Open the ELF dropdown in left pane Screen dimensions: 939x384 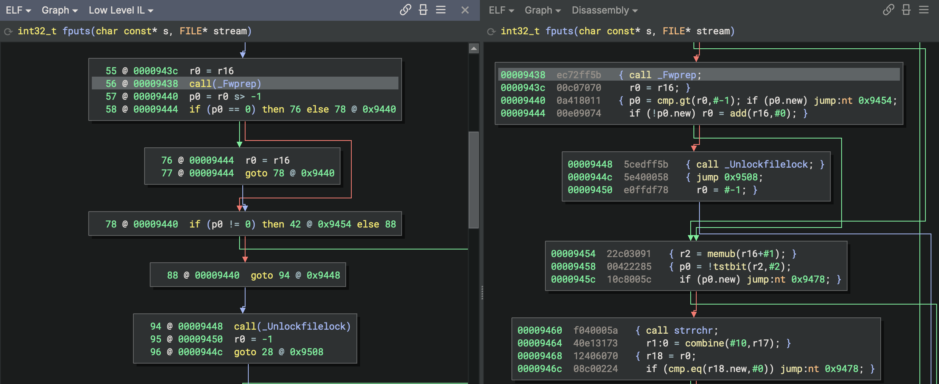(x=18, y=10)
